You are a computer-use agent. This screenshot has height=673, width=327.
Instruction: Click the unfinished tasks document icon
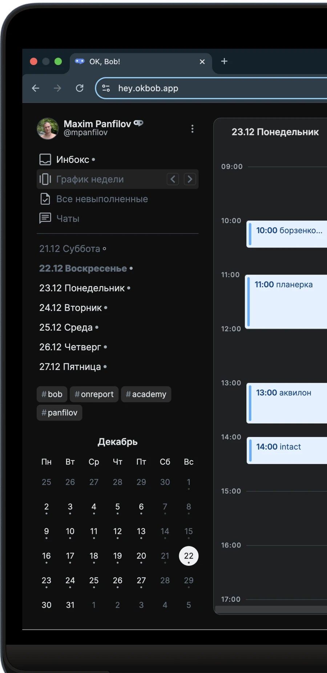click(x=45, y=199)
